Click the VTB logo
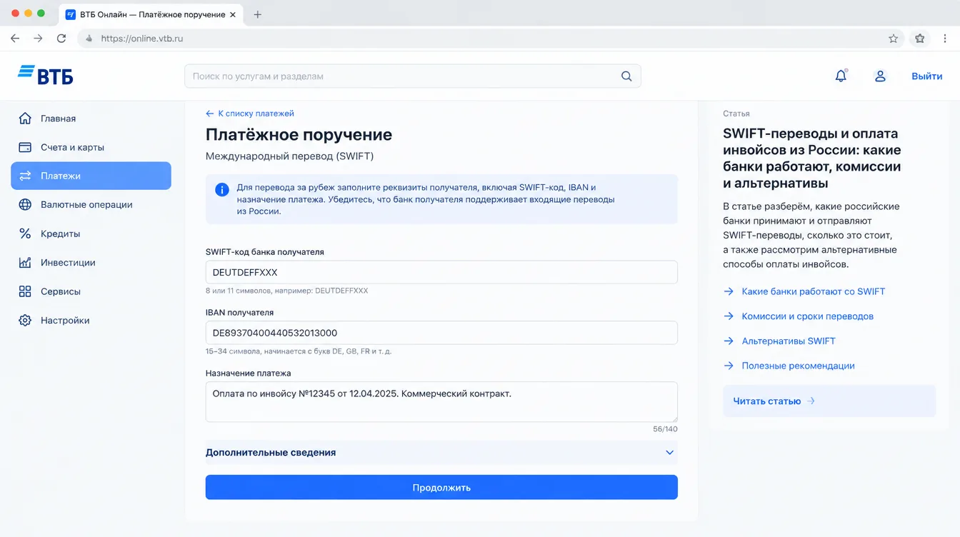 (x=46, y=75)
